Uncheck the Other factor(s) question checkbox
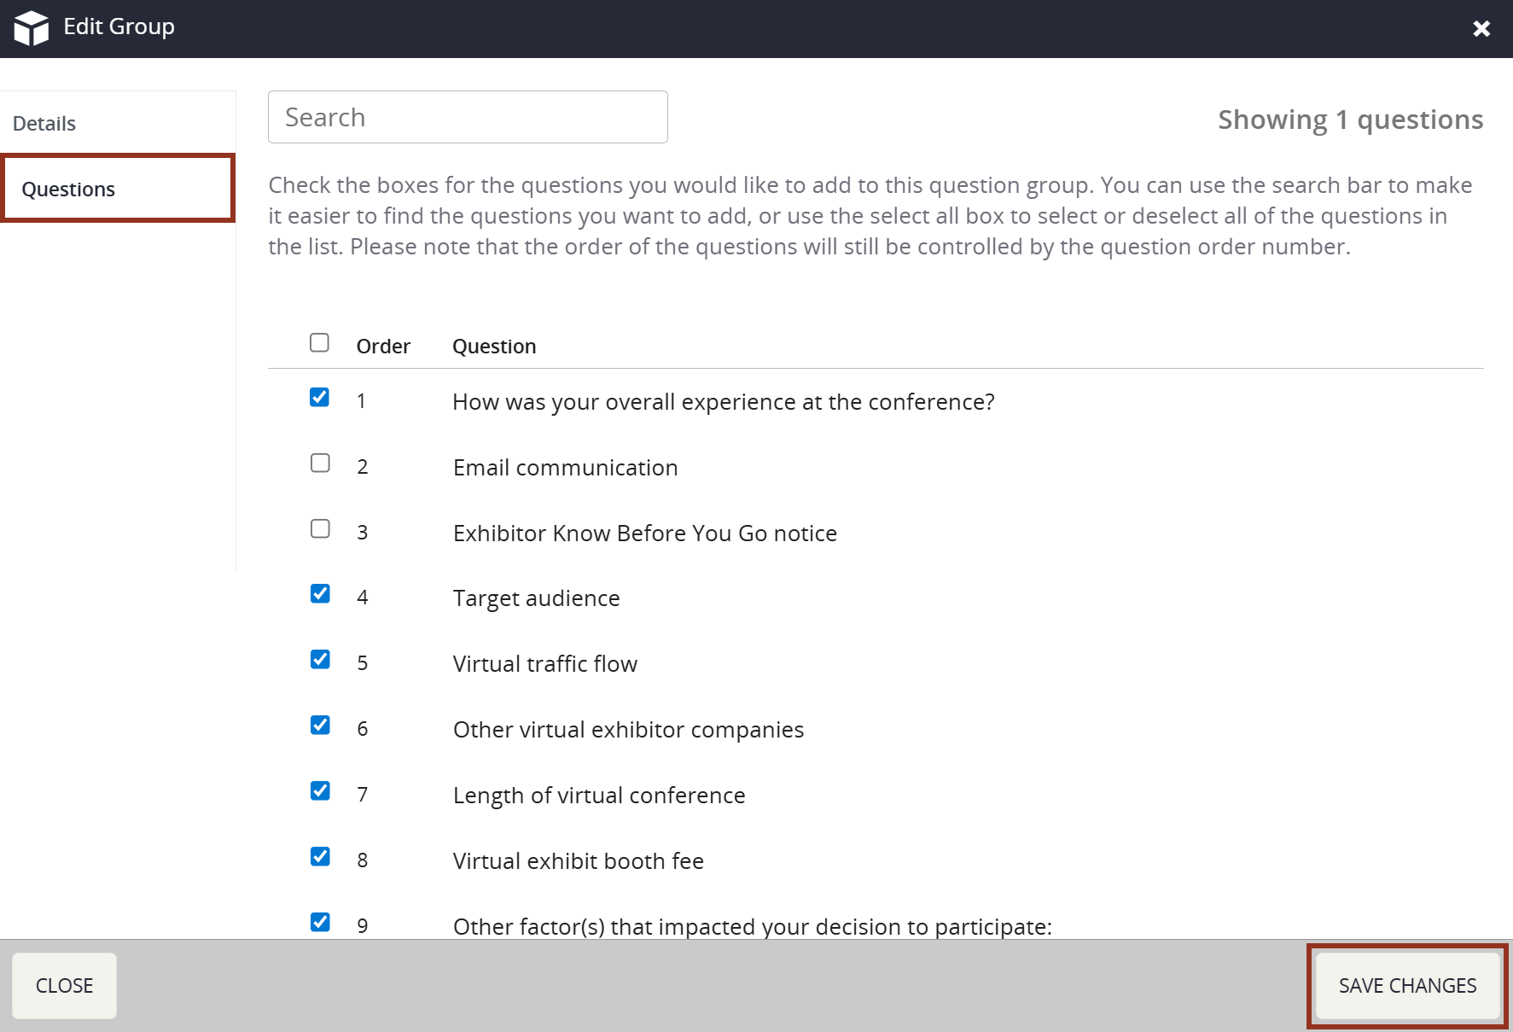The height and width of the screenshot is (1032, 1513). coord(320,922)
